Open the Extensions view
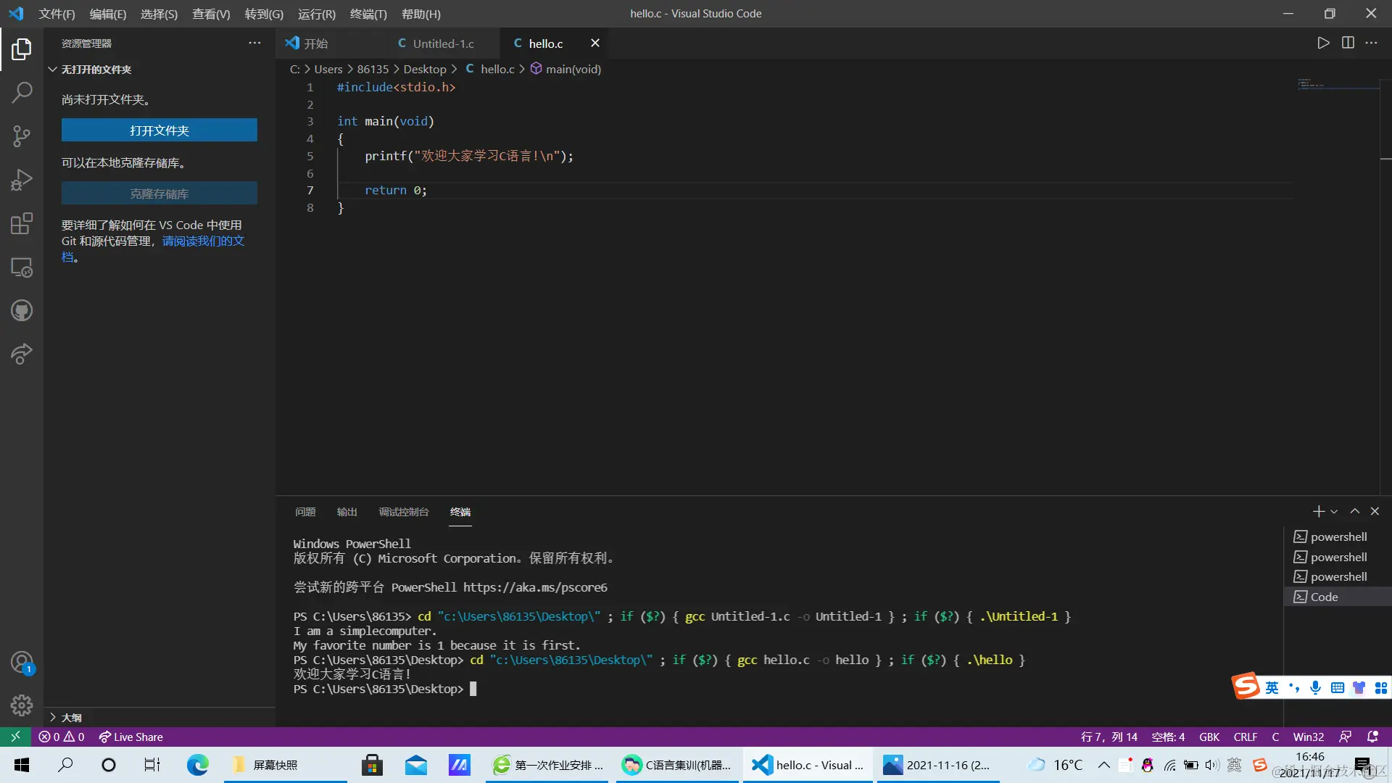Screen dimensions: 1392x783 [x=22, y=223]
